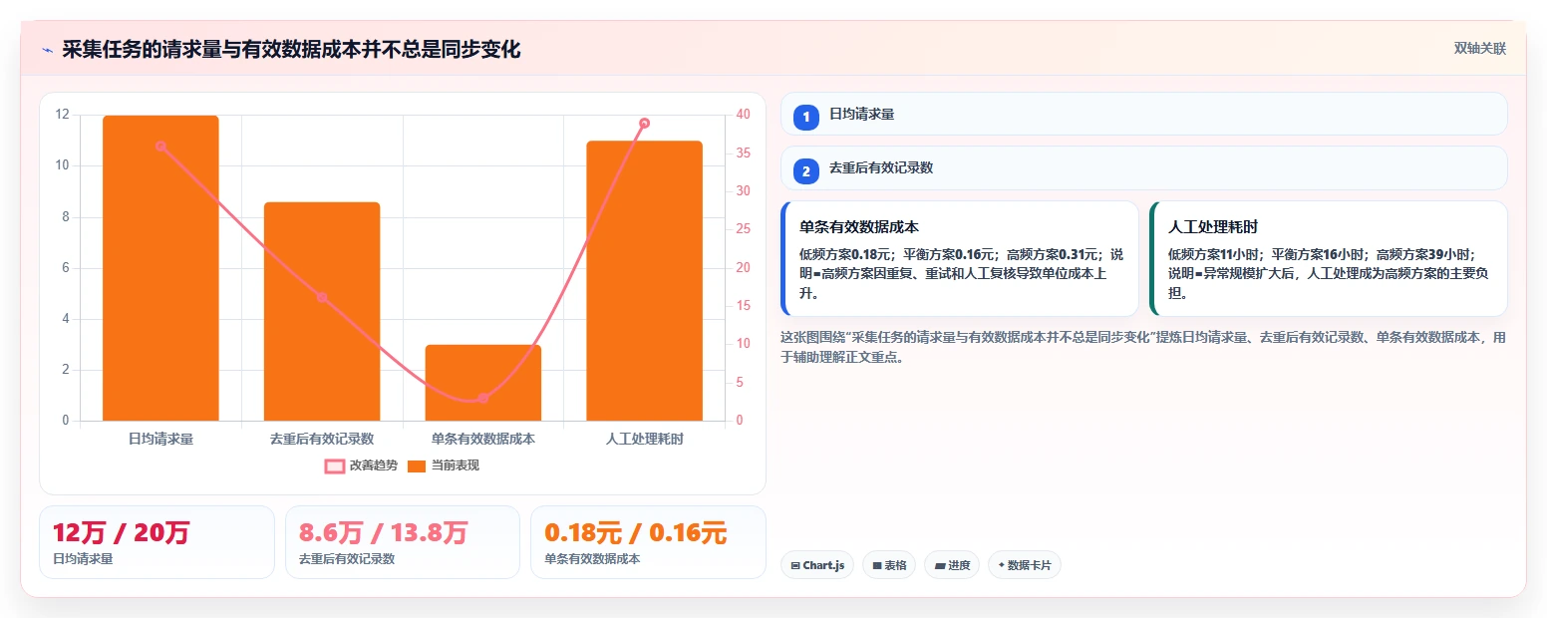The image size is (1547, 618).
Task: Click the diamond icon in 数据卡片 tag
Action: pos(1001,565)
